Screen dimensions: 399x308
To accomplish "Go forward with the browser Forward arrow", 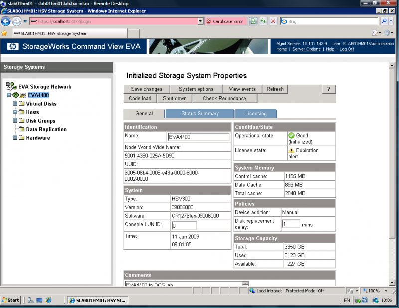I will pos(17,21).
